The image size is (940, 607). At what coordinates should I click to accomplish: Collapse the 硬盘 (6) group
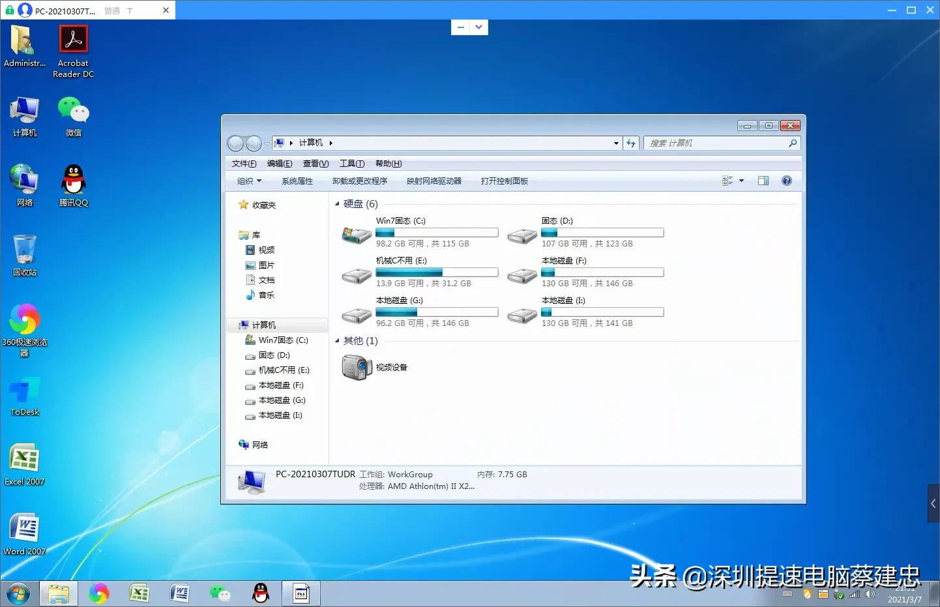point(337,204)
